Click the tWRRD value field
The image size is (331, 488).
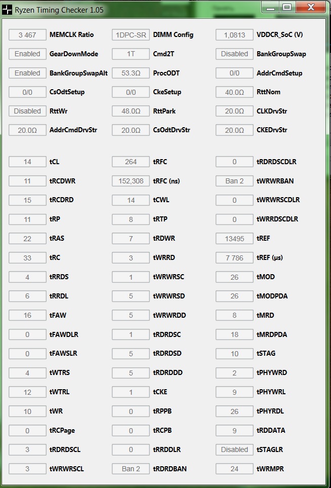[131, 258]
